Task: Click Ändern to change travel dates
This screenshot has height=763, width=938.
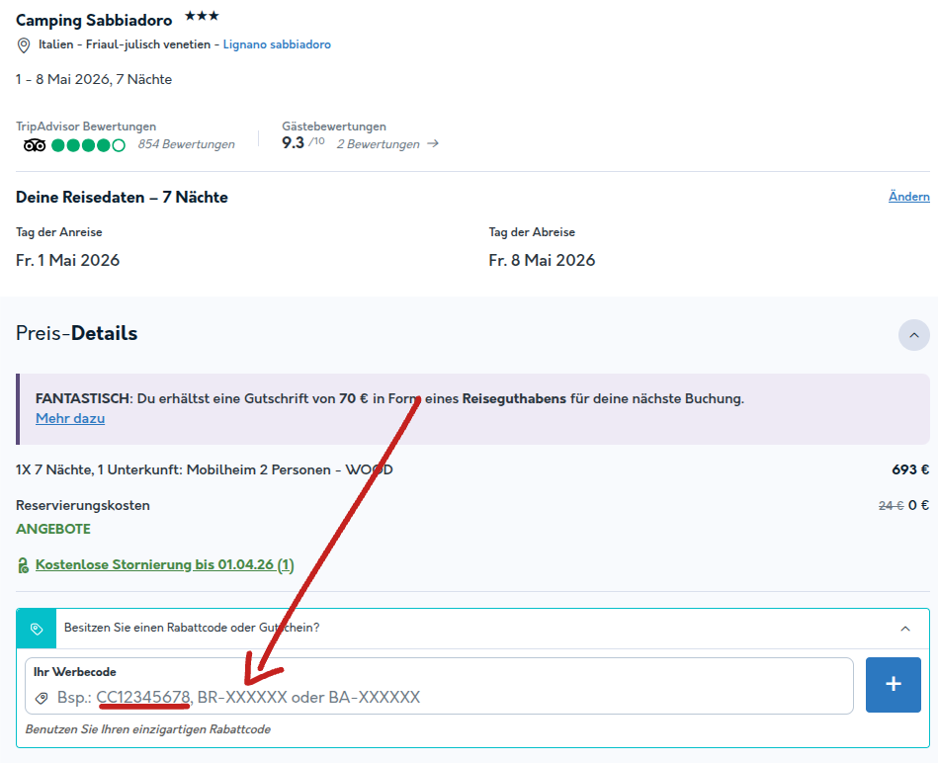Action: [x=908, y=196]
